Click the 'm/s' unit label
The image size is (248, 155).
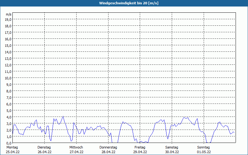click(x=9, y=14)
